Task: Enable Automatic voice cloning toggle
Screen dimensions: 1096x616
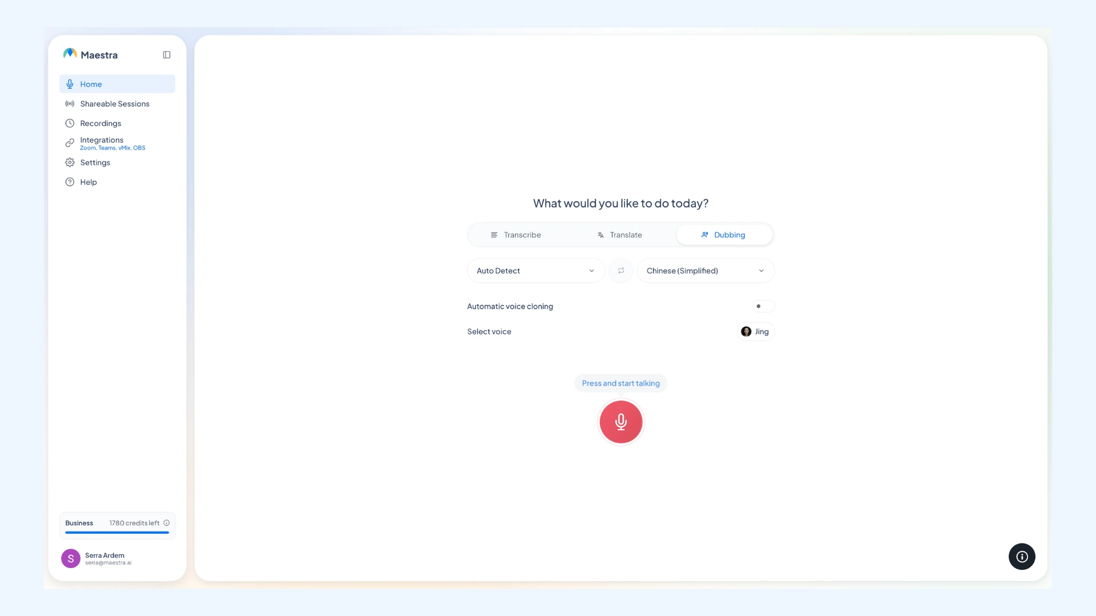Action: pyautogui.click(x=763, y=306)
